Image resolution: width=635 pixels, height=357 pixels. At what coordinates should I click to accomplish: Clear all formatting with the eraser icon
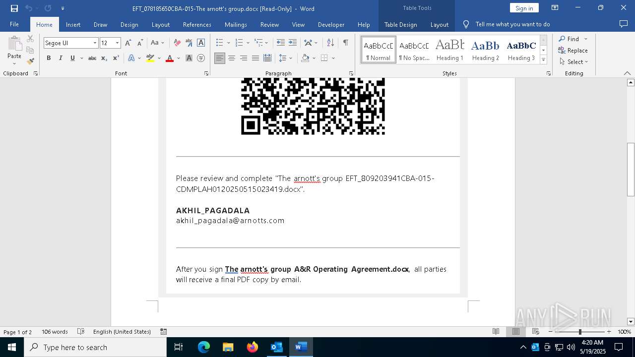click(177, 43)
